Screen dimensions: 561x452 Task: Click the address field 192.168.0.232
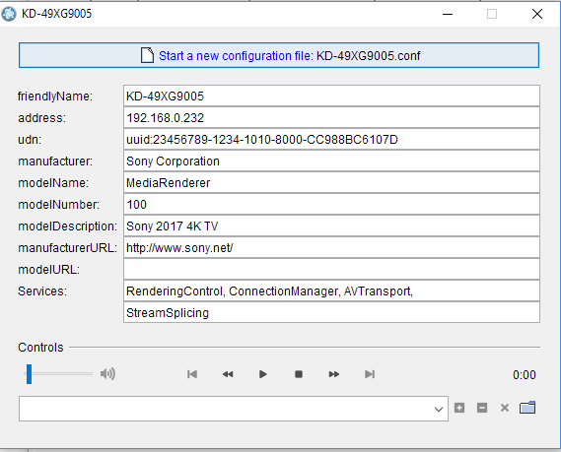331,117
